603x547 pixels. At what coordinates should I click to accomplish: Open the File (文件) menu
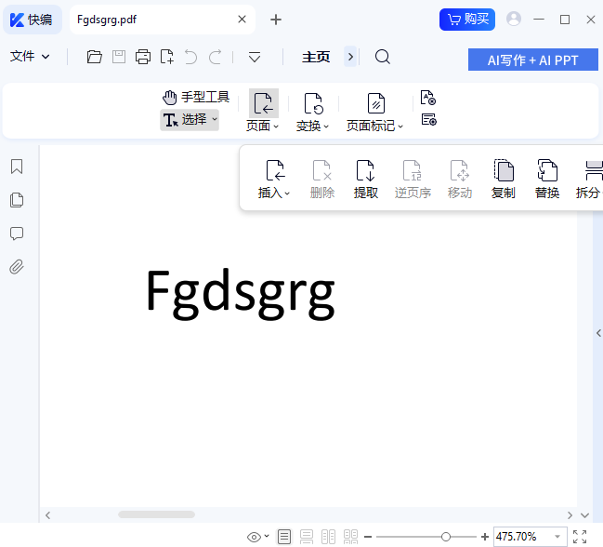coord(30,57)
